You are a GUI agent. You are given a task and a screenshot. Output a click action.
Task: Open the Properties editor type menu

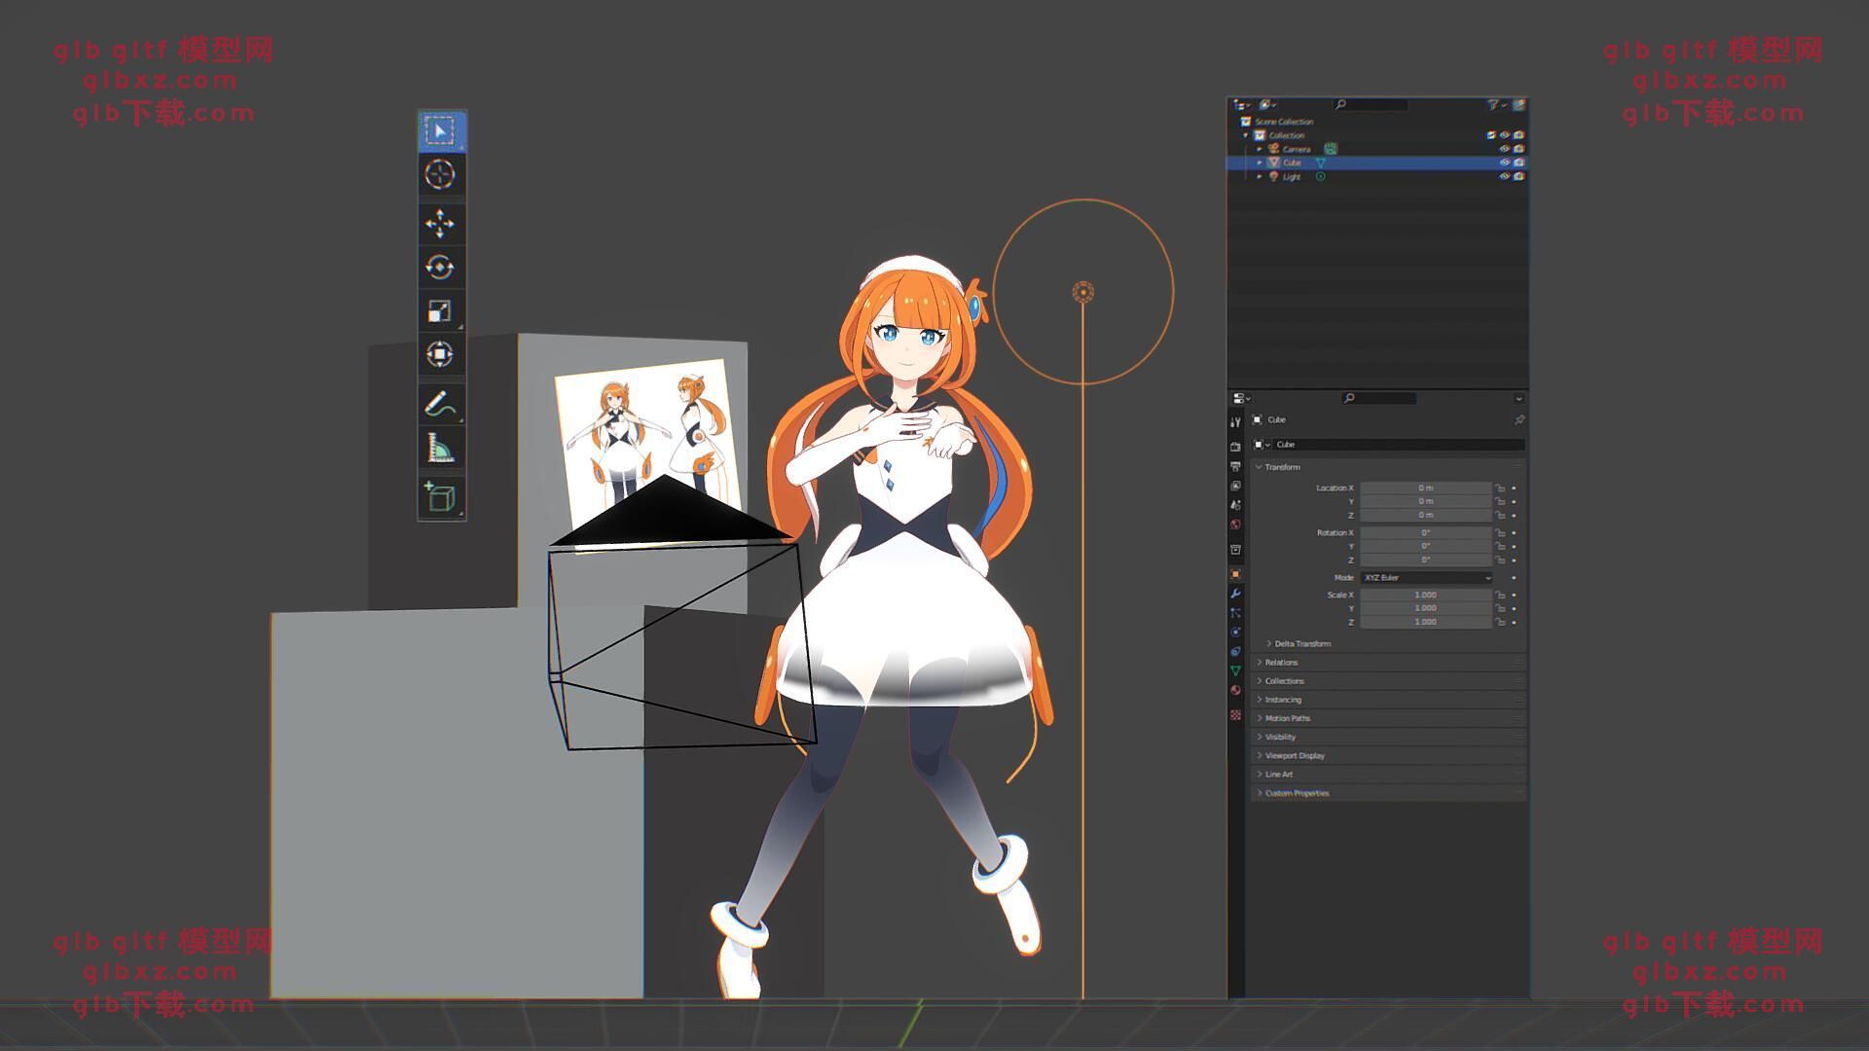click(1241, 398)
